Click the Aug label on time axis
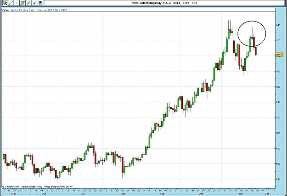Viewport: 287px width, 196px height. (x=124, y=194)
